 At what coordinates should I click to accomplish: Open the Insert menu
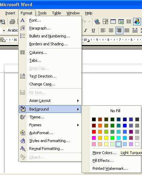click(10, 13)
